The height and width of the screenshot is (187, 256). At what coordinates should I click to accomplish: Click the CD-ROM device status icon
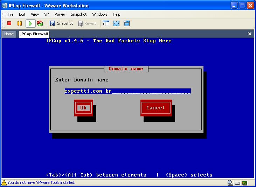pyautogui.click(x=230, y=183)
